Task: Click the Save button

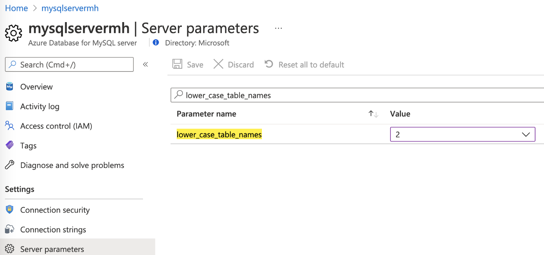Action: click(188, 65)
